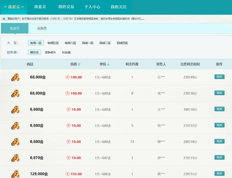Sort listings by 单价 column arrow

(x=108, y=64)
